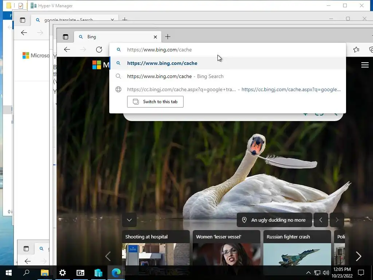Open the Bing hamburger menu
This screenshot has height=280, width=373.
pyautogui.click(x=365, y=65)
